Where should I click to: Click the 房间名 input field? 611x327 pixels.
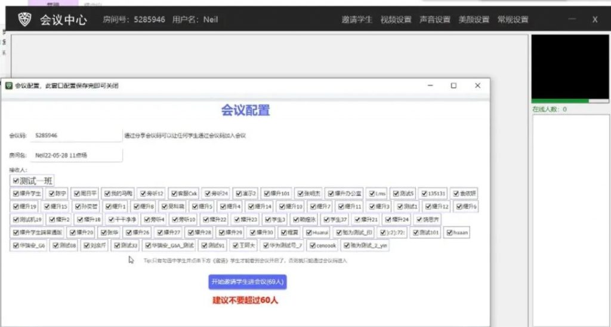(76, 155)
